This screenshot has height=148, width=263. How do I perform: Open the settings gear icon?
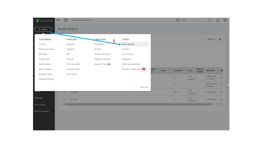225,20
